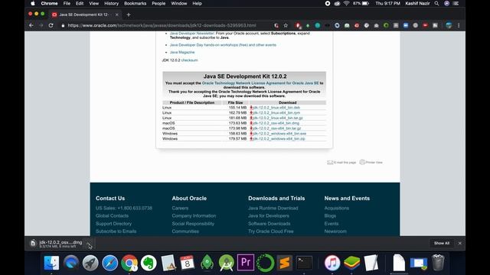490x275 pixels.
Task: Open Launchpad rocket icon in dock
Action: 90,263
